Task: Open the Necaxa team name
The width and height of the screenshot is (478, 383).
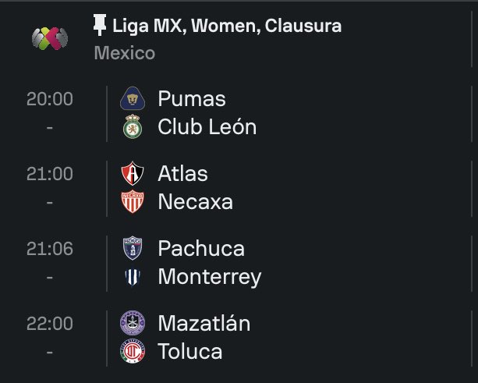Action: pyautogui.click(x=195, y=201)
